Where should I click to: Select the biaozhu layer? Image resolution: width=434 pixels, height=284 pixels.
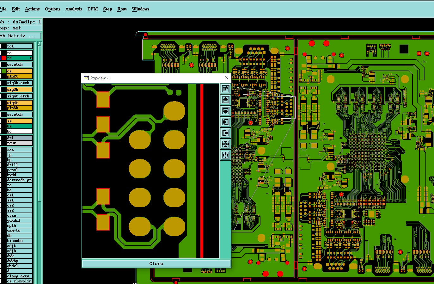pos(19,241)
